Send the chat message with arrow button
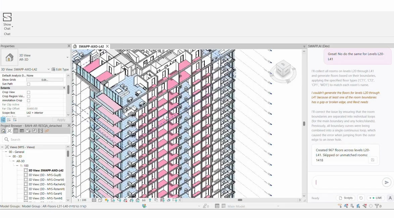The image size is (394, 218). (387, 182)
